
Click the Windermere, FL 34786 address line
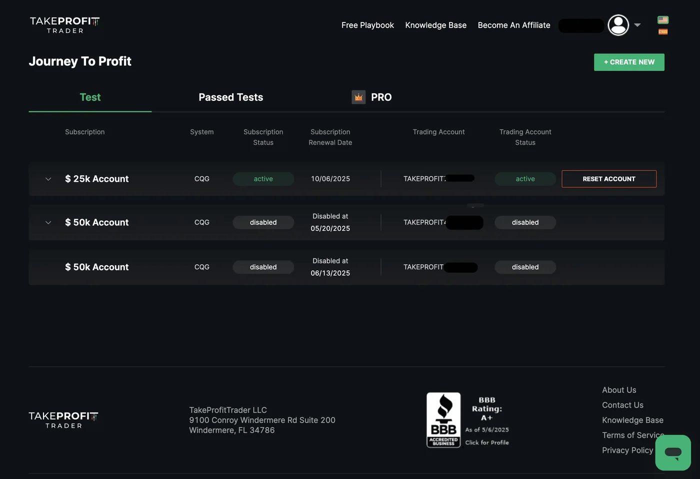pos(232,430)
